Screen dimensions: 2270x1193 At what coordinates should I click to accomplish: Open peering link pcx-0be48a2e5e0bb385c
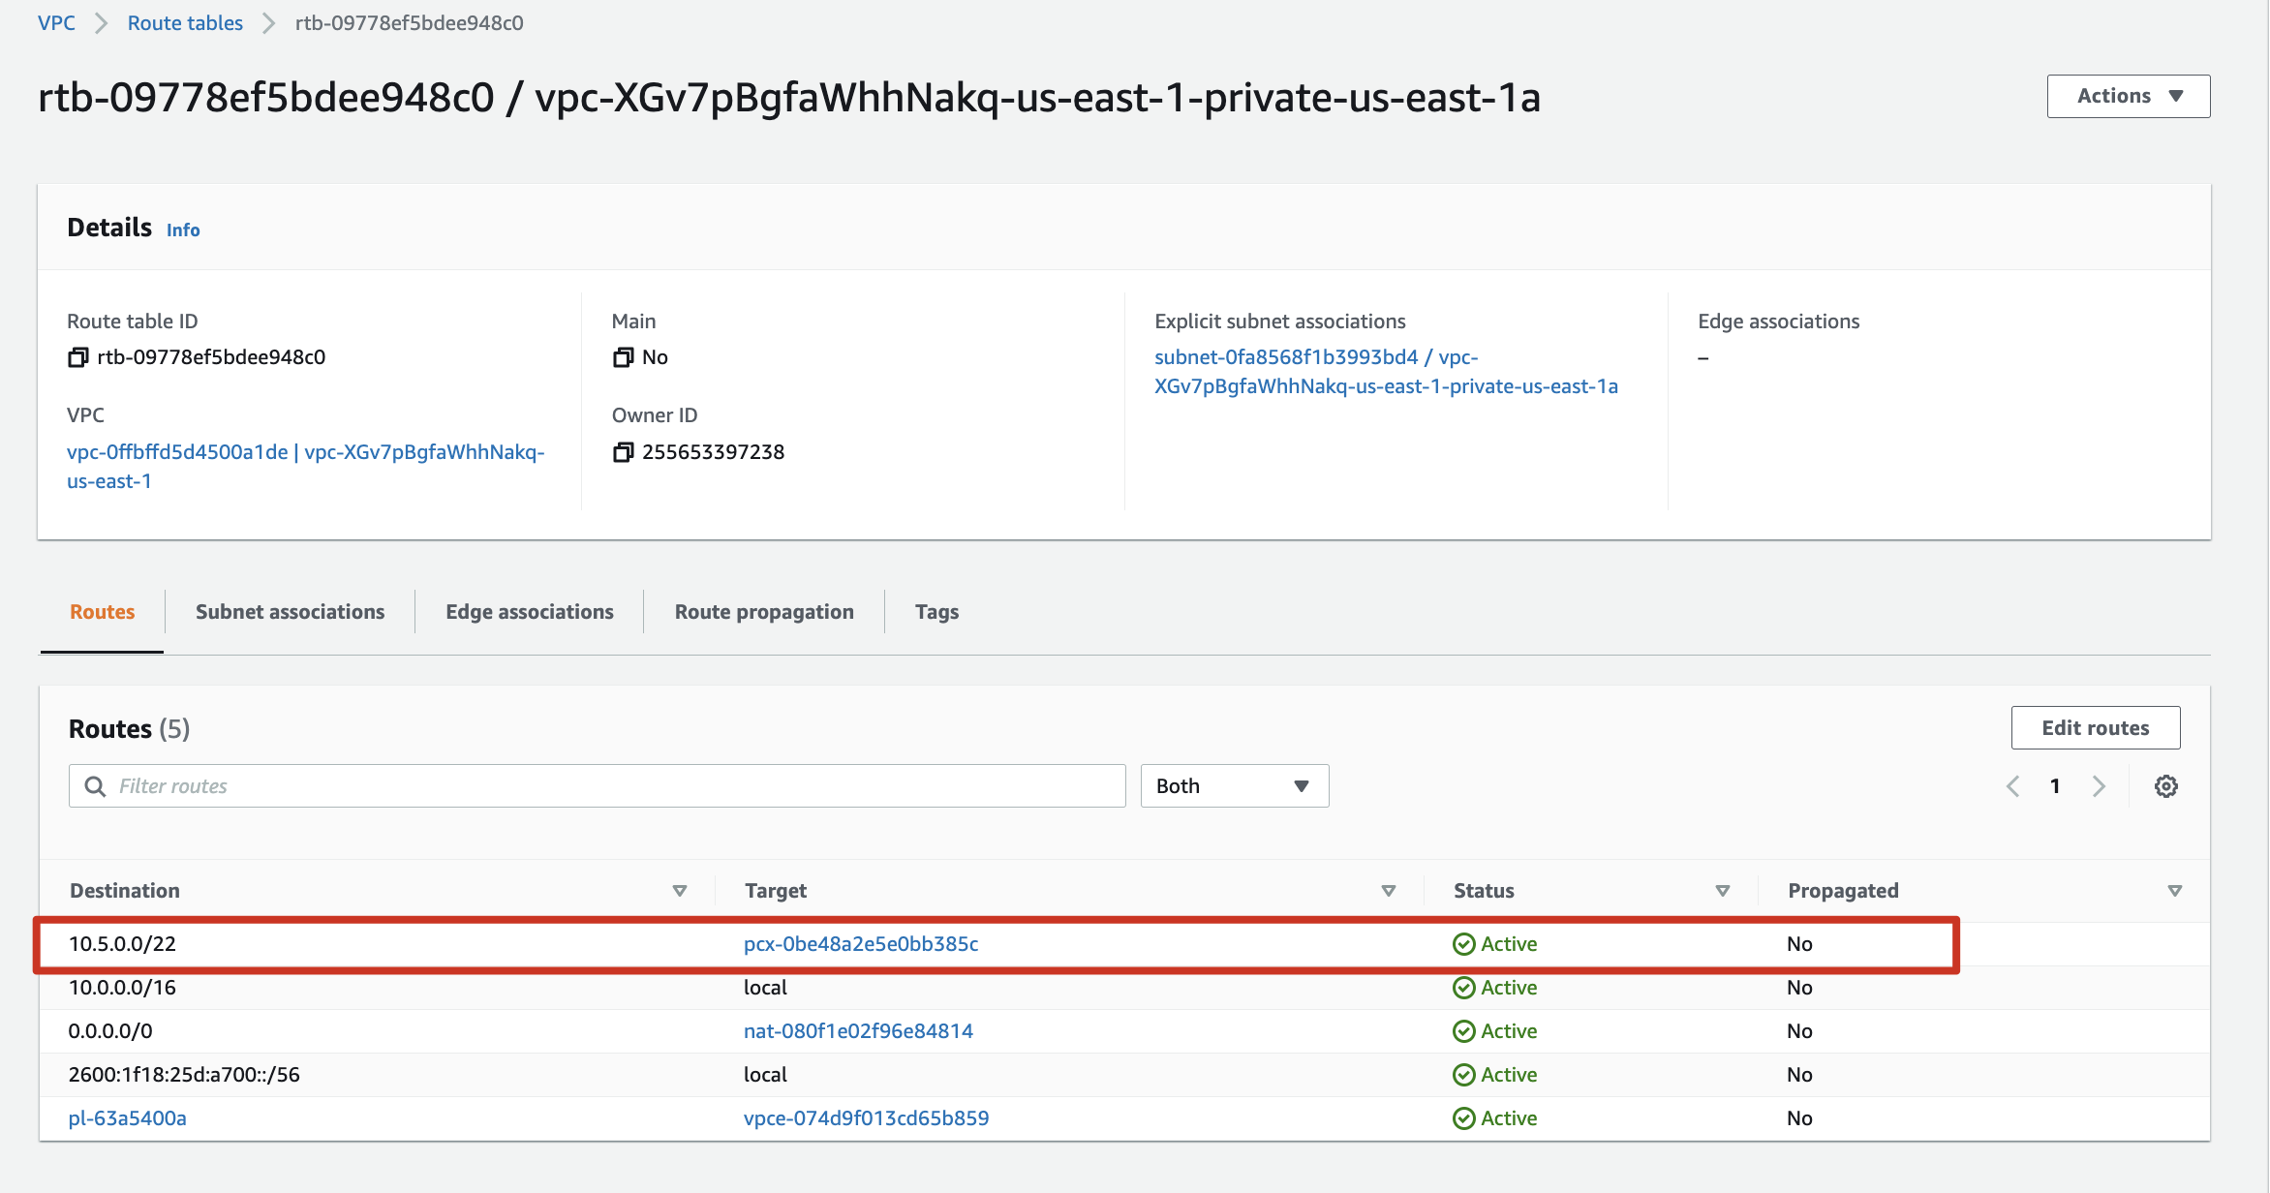(861, 944)
